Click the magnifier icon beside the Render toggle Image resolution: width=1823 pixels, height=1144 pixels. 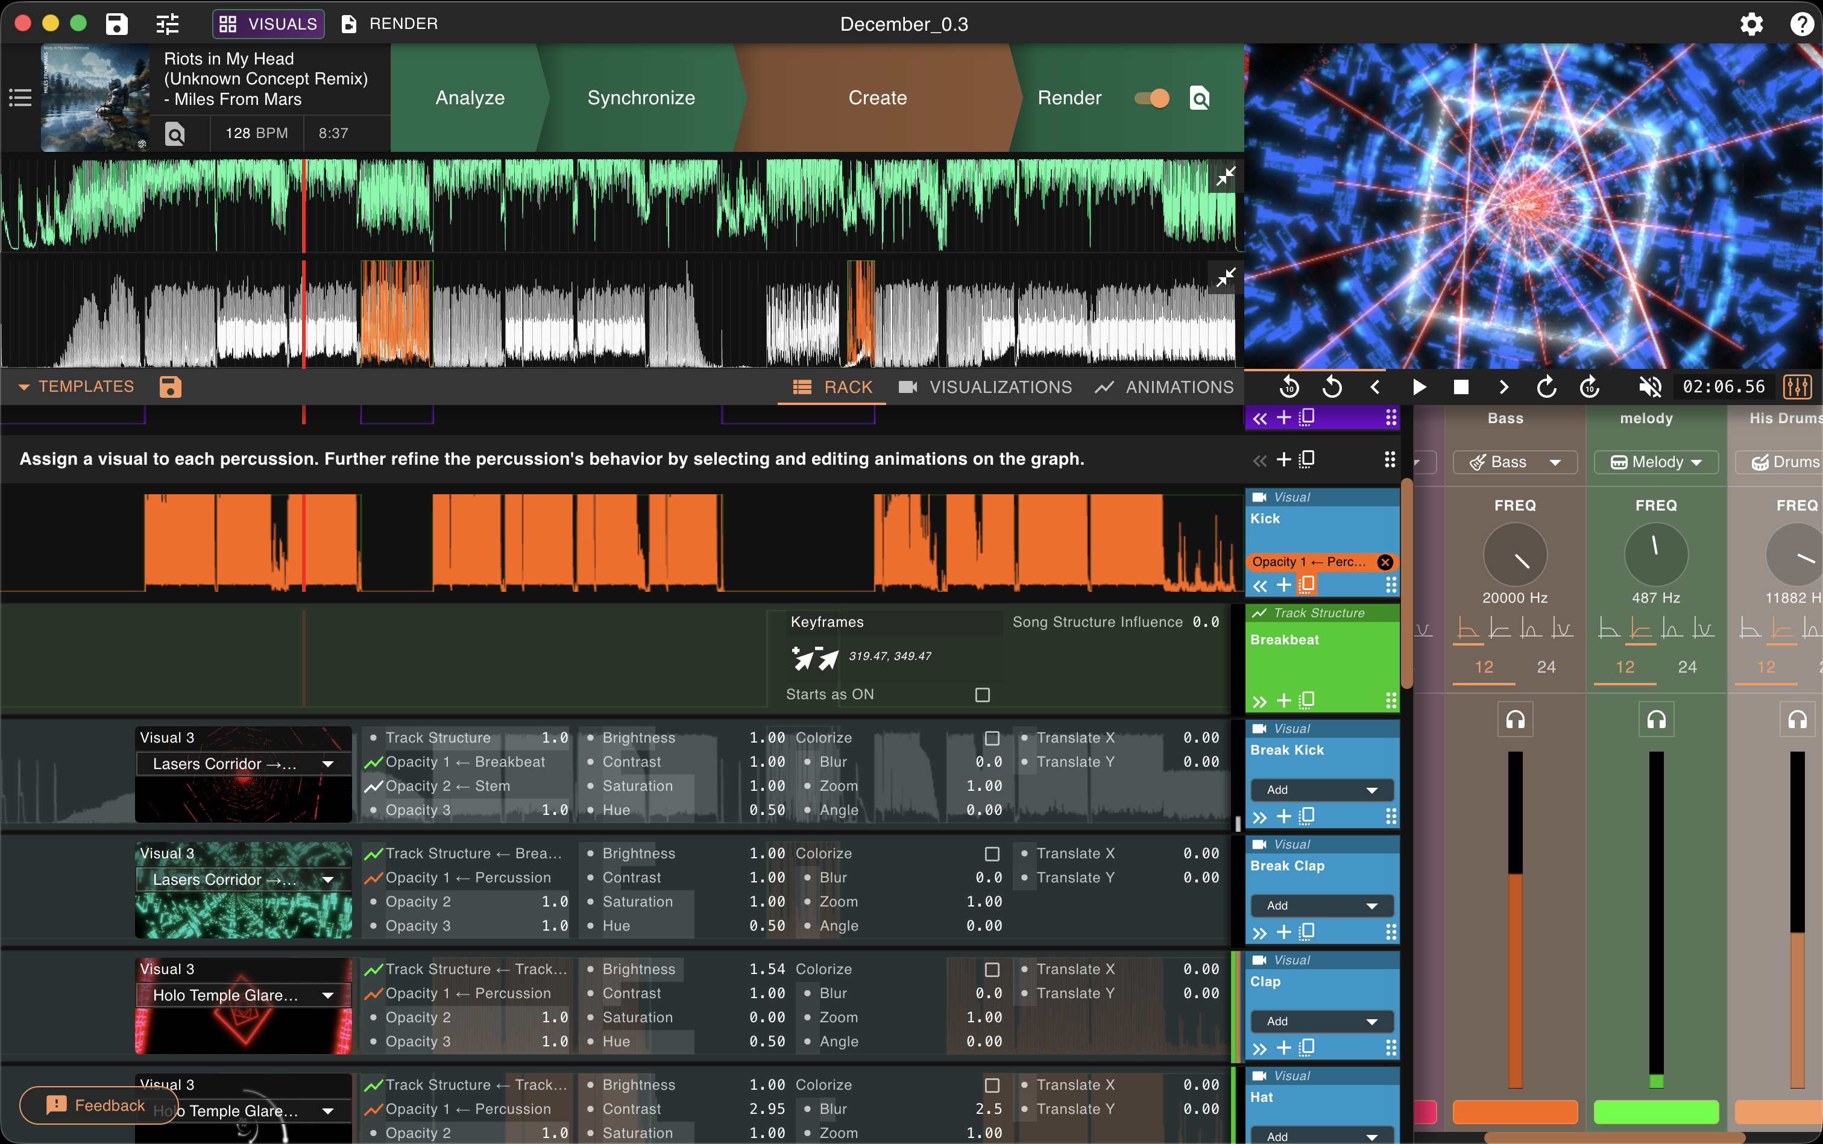point(1198,98)
